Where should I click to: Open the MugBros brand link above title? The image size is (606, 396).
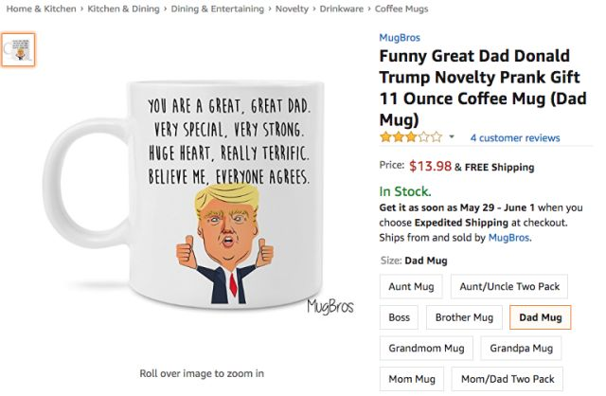(x=400, y=38)
